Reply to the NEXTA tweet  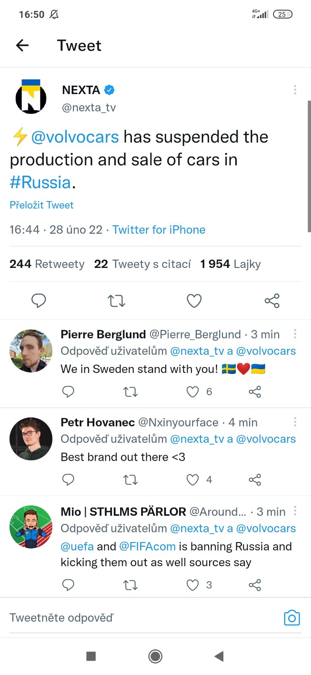(39, 301)
